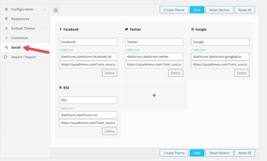Open the Customize menu section

coord(20,38)
